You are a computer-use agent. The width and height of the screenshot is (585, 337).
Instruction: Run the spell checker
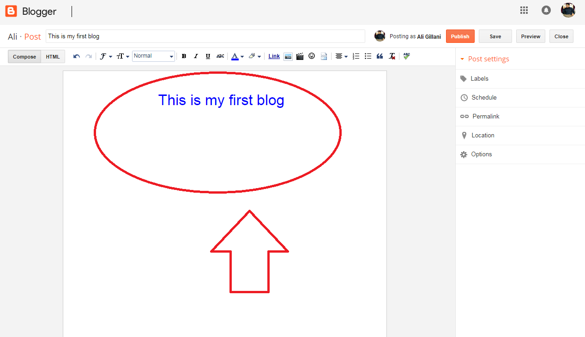[x=406, y=56]
